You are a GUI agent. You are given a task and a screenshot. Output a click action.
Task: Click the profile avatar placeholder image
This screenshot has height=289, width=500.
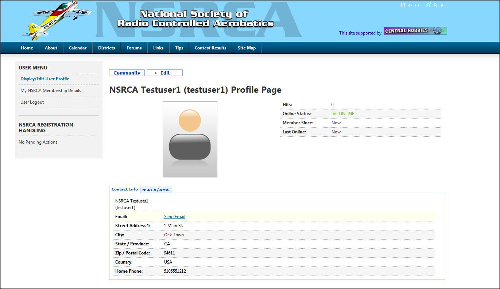tap(190, 139)
